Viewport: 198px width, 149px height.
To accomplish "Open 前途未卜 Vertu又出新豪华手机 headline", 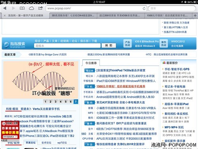I will [x=40, y=109].
